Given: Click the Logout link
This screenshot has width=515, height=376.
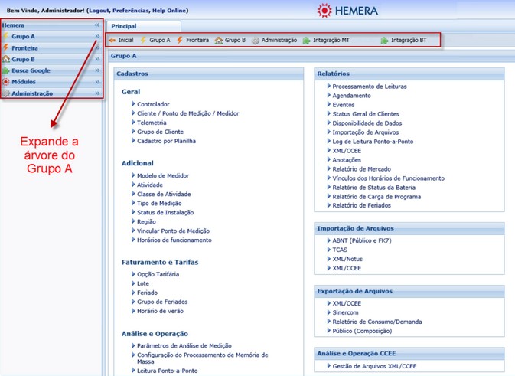Looking at the screenshot, I should (108, 11).
